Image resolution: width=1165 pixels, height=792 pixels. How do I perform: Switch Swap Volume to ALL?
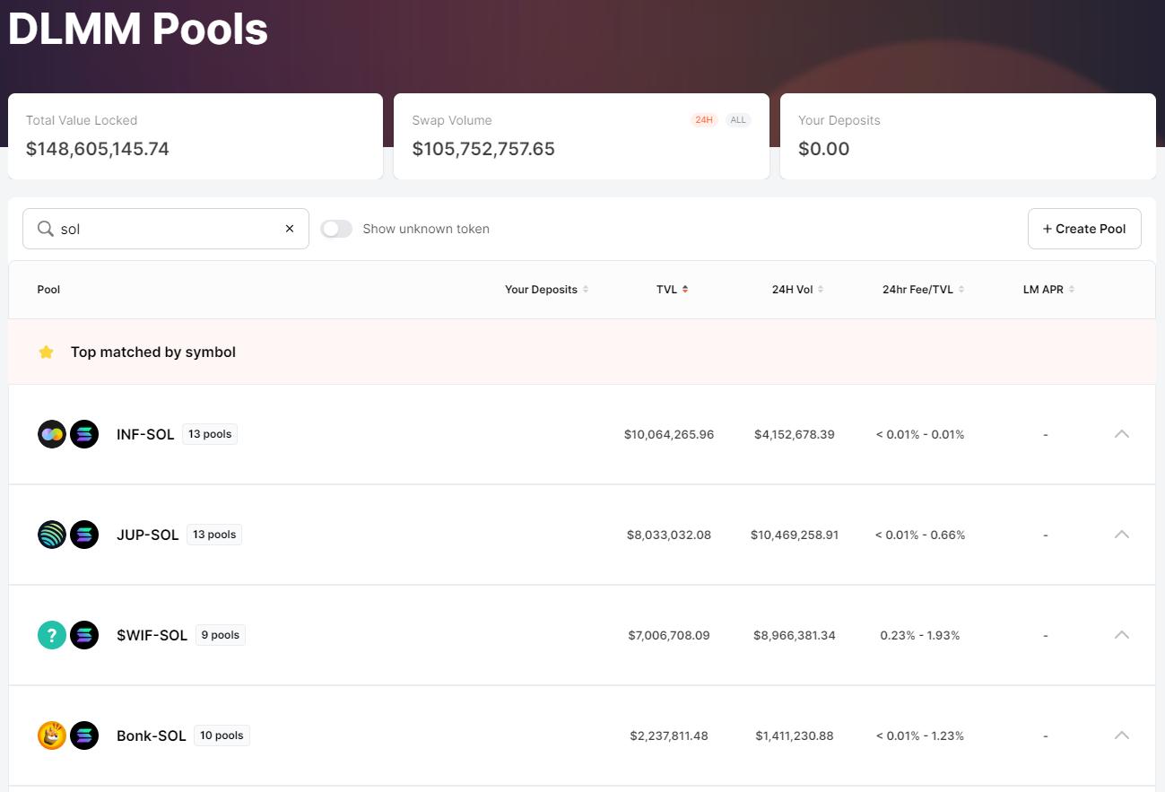(x=738, y=120)
